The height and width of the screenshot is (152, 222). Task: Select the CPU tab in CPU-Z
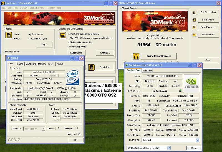11,64
